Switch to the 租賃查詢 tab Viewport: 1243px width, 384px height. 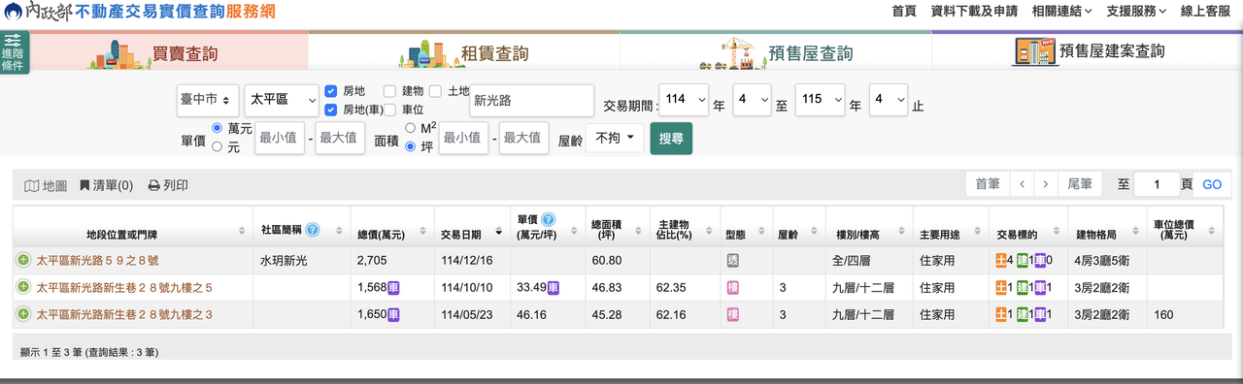point(464,50)
